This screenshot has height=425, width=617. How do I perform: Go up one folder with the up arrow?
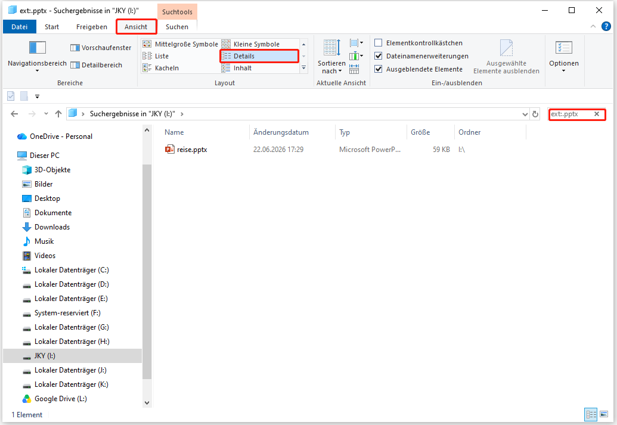(x=58, y=114)
